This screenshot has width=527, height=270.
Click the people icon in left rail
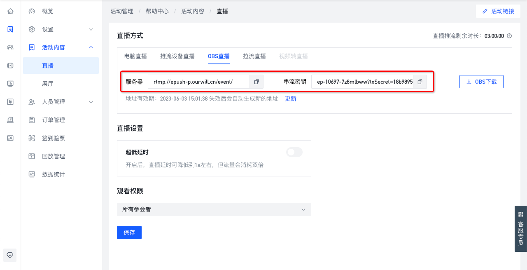coord(10,47)
